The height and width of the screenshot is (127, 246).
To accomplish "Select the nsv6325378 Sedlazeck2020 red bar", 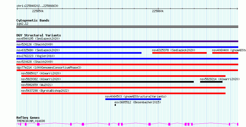I will [x=179, y=53].
